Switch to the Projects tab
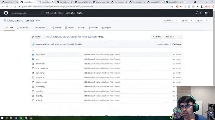Viewport: 215px width, 120px height. point(70,28)
